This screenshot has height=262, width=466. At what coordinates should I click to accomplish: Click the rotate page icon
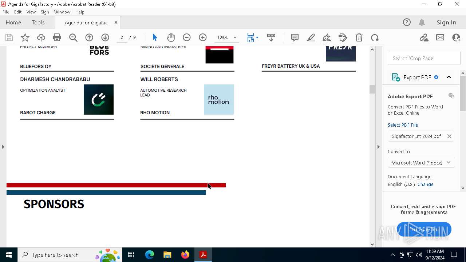[x=375, y=37]
